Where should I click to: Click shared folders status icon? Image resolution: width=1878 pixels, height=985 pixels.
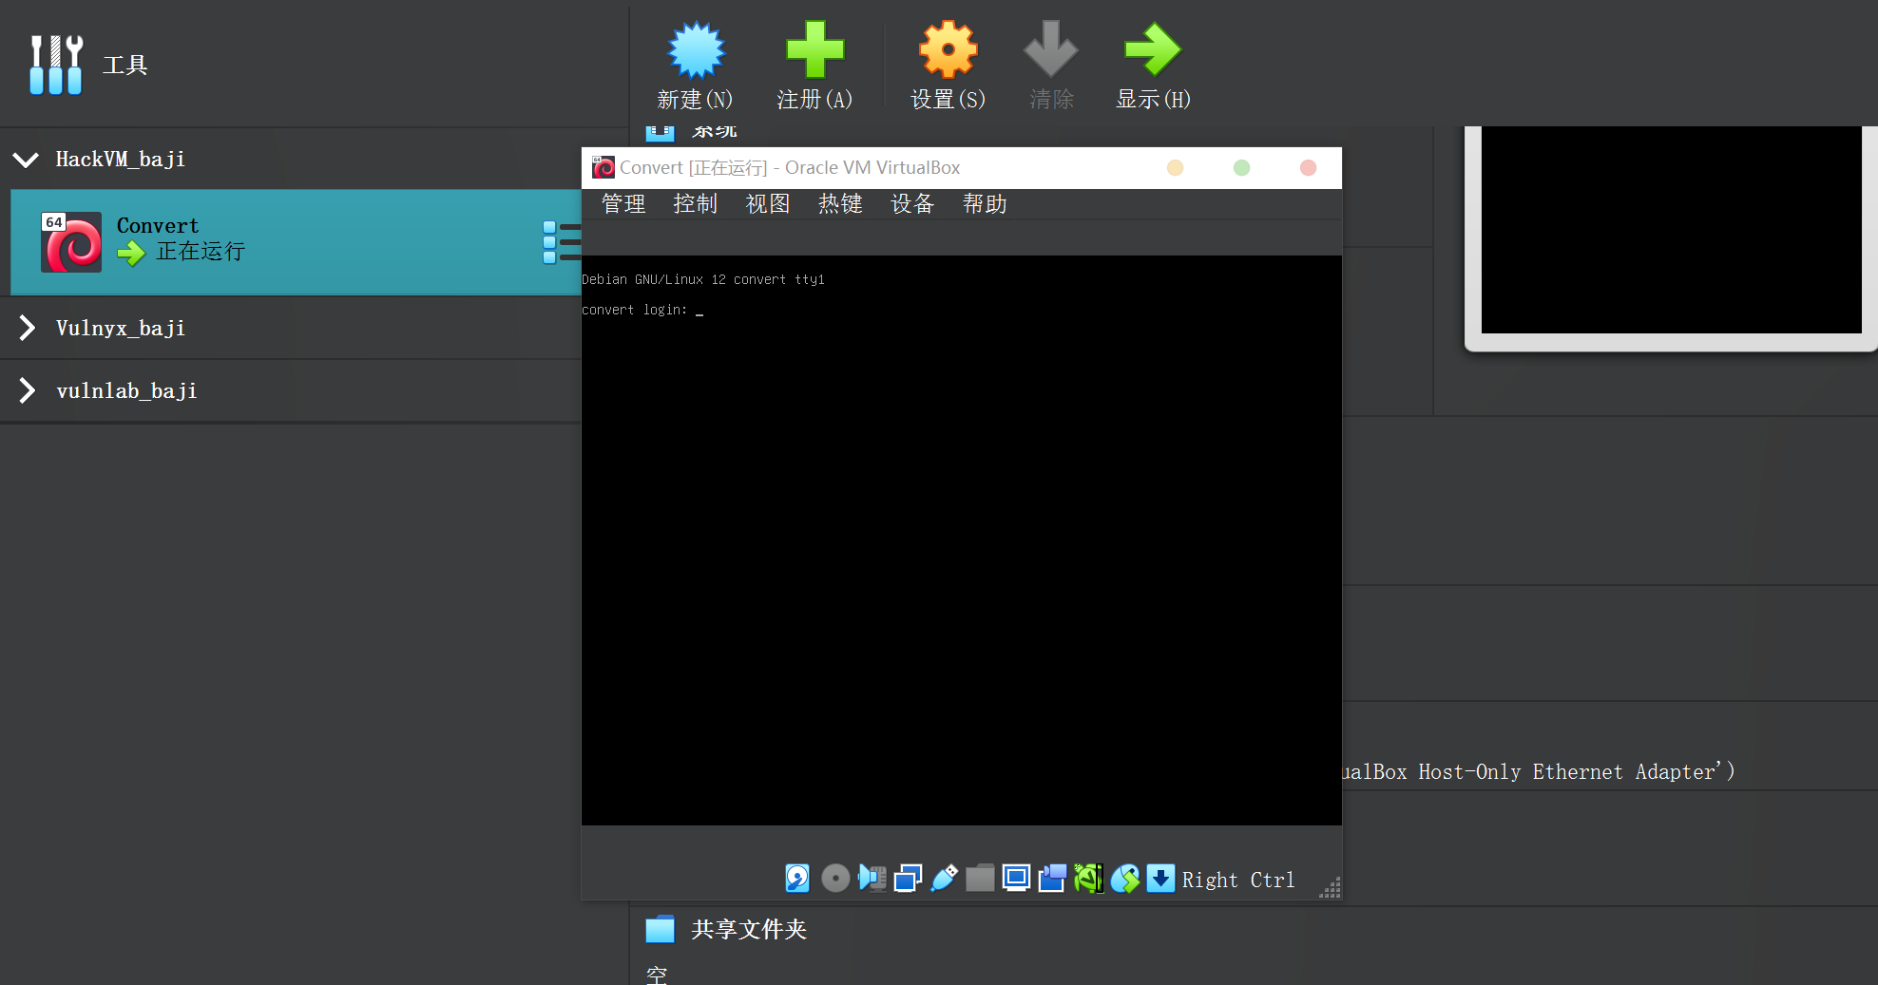[980, 879]
